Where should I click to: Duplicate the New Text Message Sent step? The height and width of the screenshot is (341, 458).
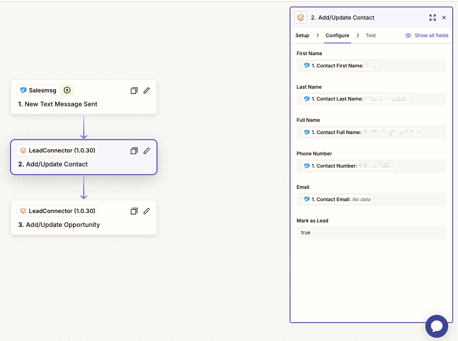[x=134, y=91]
